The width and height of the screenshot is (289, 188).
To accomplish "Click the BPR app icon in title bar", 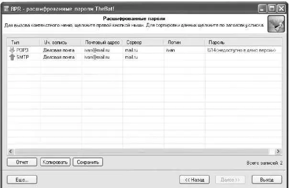I will pyautogui.click(x=6, y=9).
